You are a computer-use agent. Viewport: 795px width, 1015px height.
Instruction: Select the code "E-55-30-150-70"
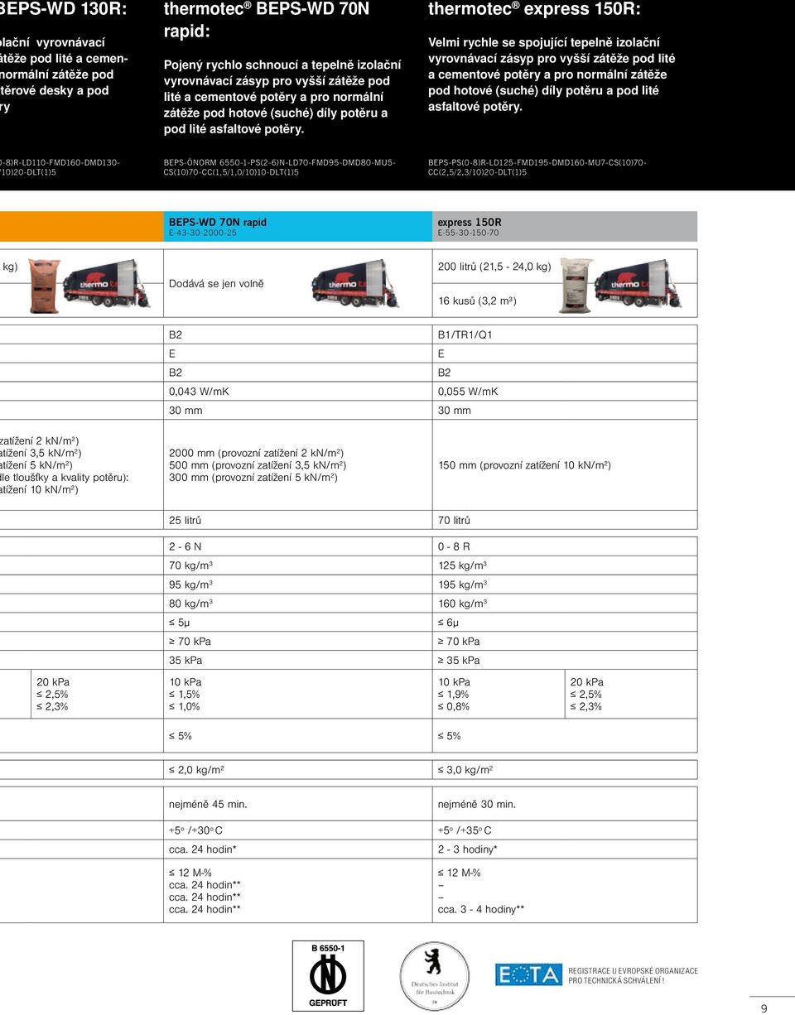click(468, 233)
